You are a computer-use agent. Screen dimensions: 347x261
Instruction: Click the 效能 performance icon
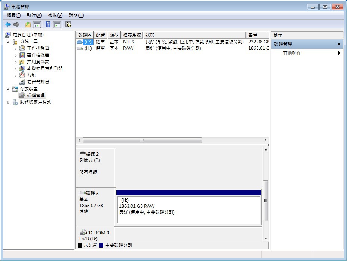coord(22,75)
